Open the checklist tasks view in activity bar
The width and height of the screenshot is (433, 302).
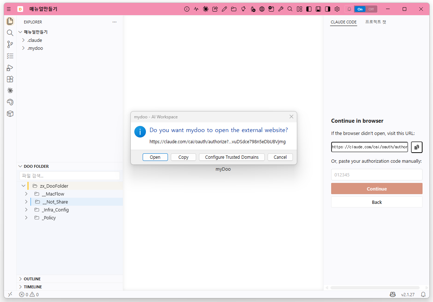coord(10,56)
